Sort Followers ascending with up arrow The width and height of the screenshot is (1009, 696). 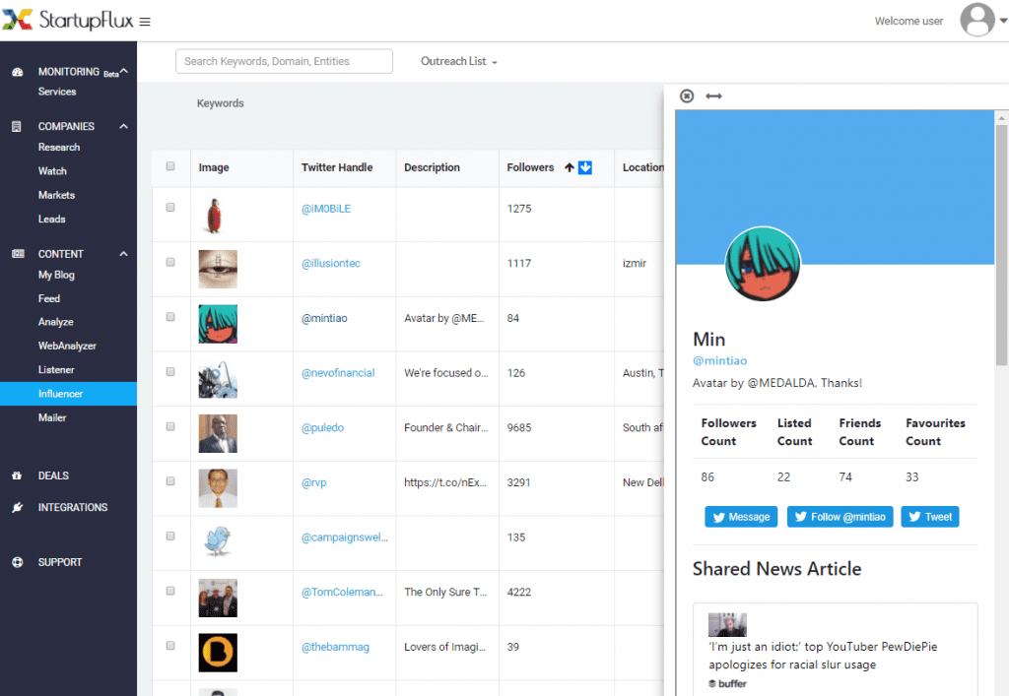(569, 167)
